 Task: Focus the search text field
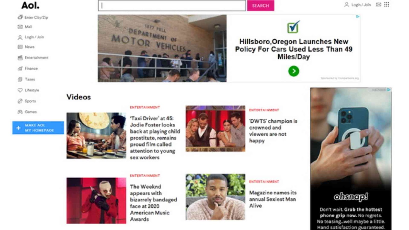(x=172, y=6)
